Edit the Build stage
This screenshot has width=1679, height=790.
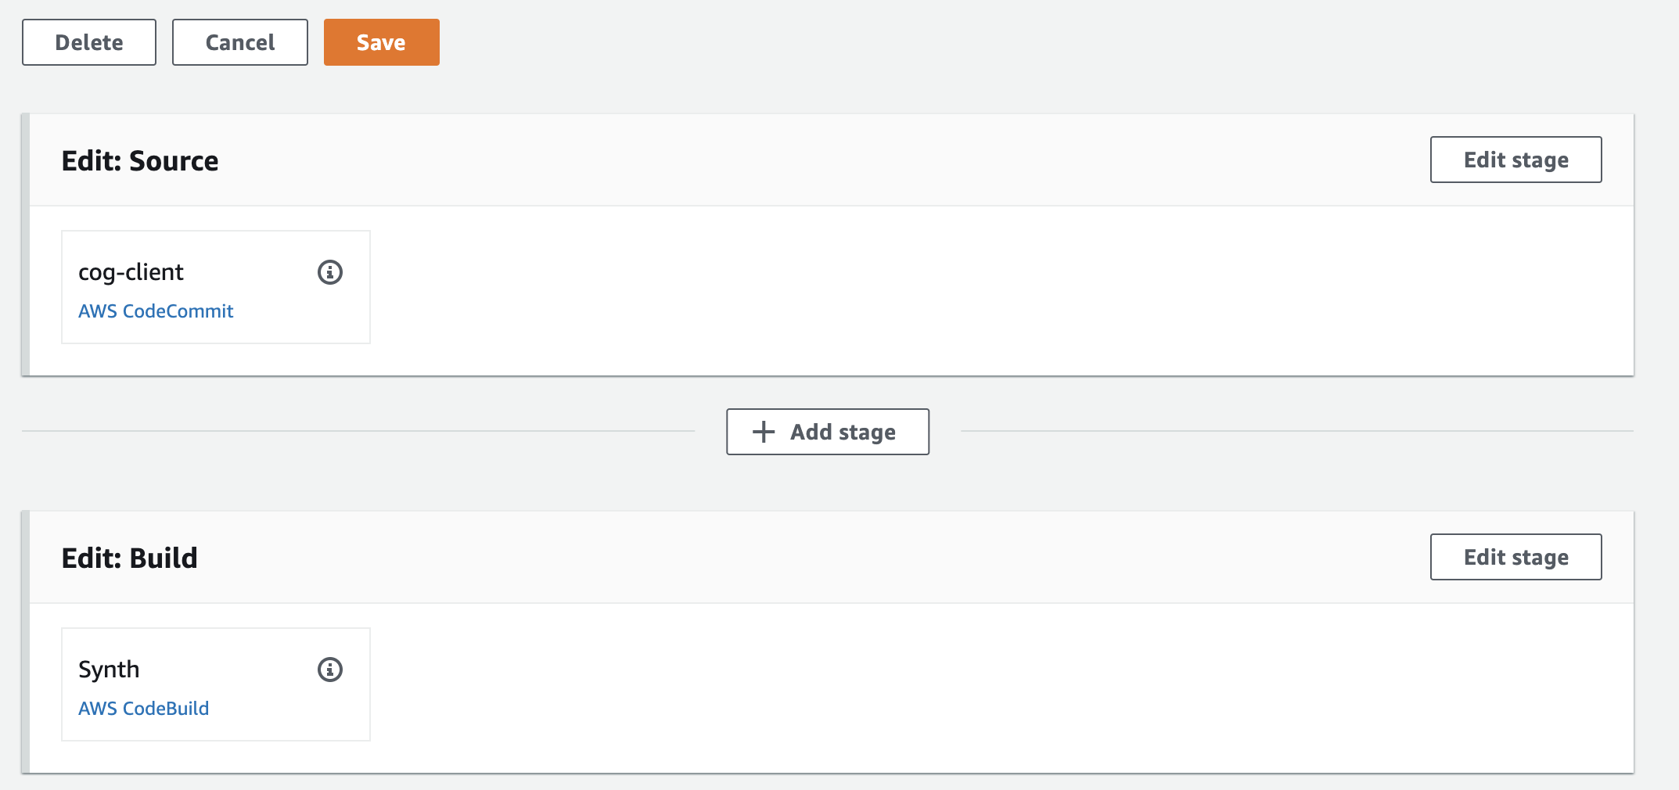[x=1515, y=557]
